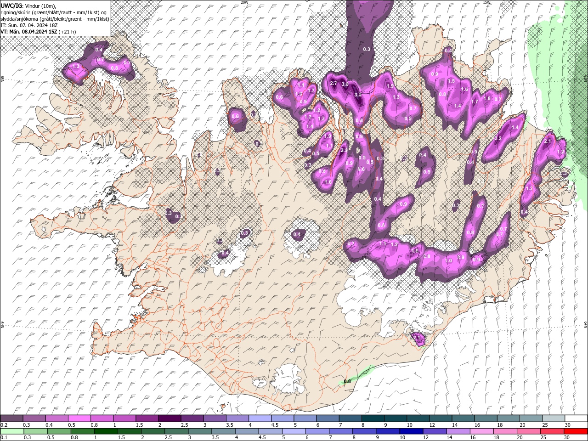588x441 pixels.
Task: Pick the lower legend swatch labeled 0.5
Action: click(x=59, y=431)
